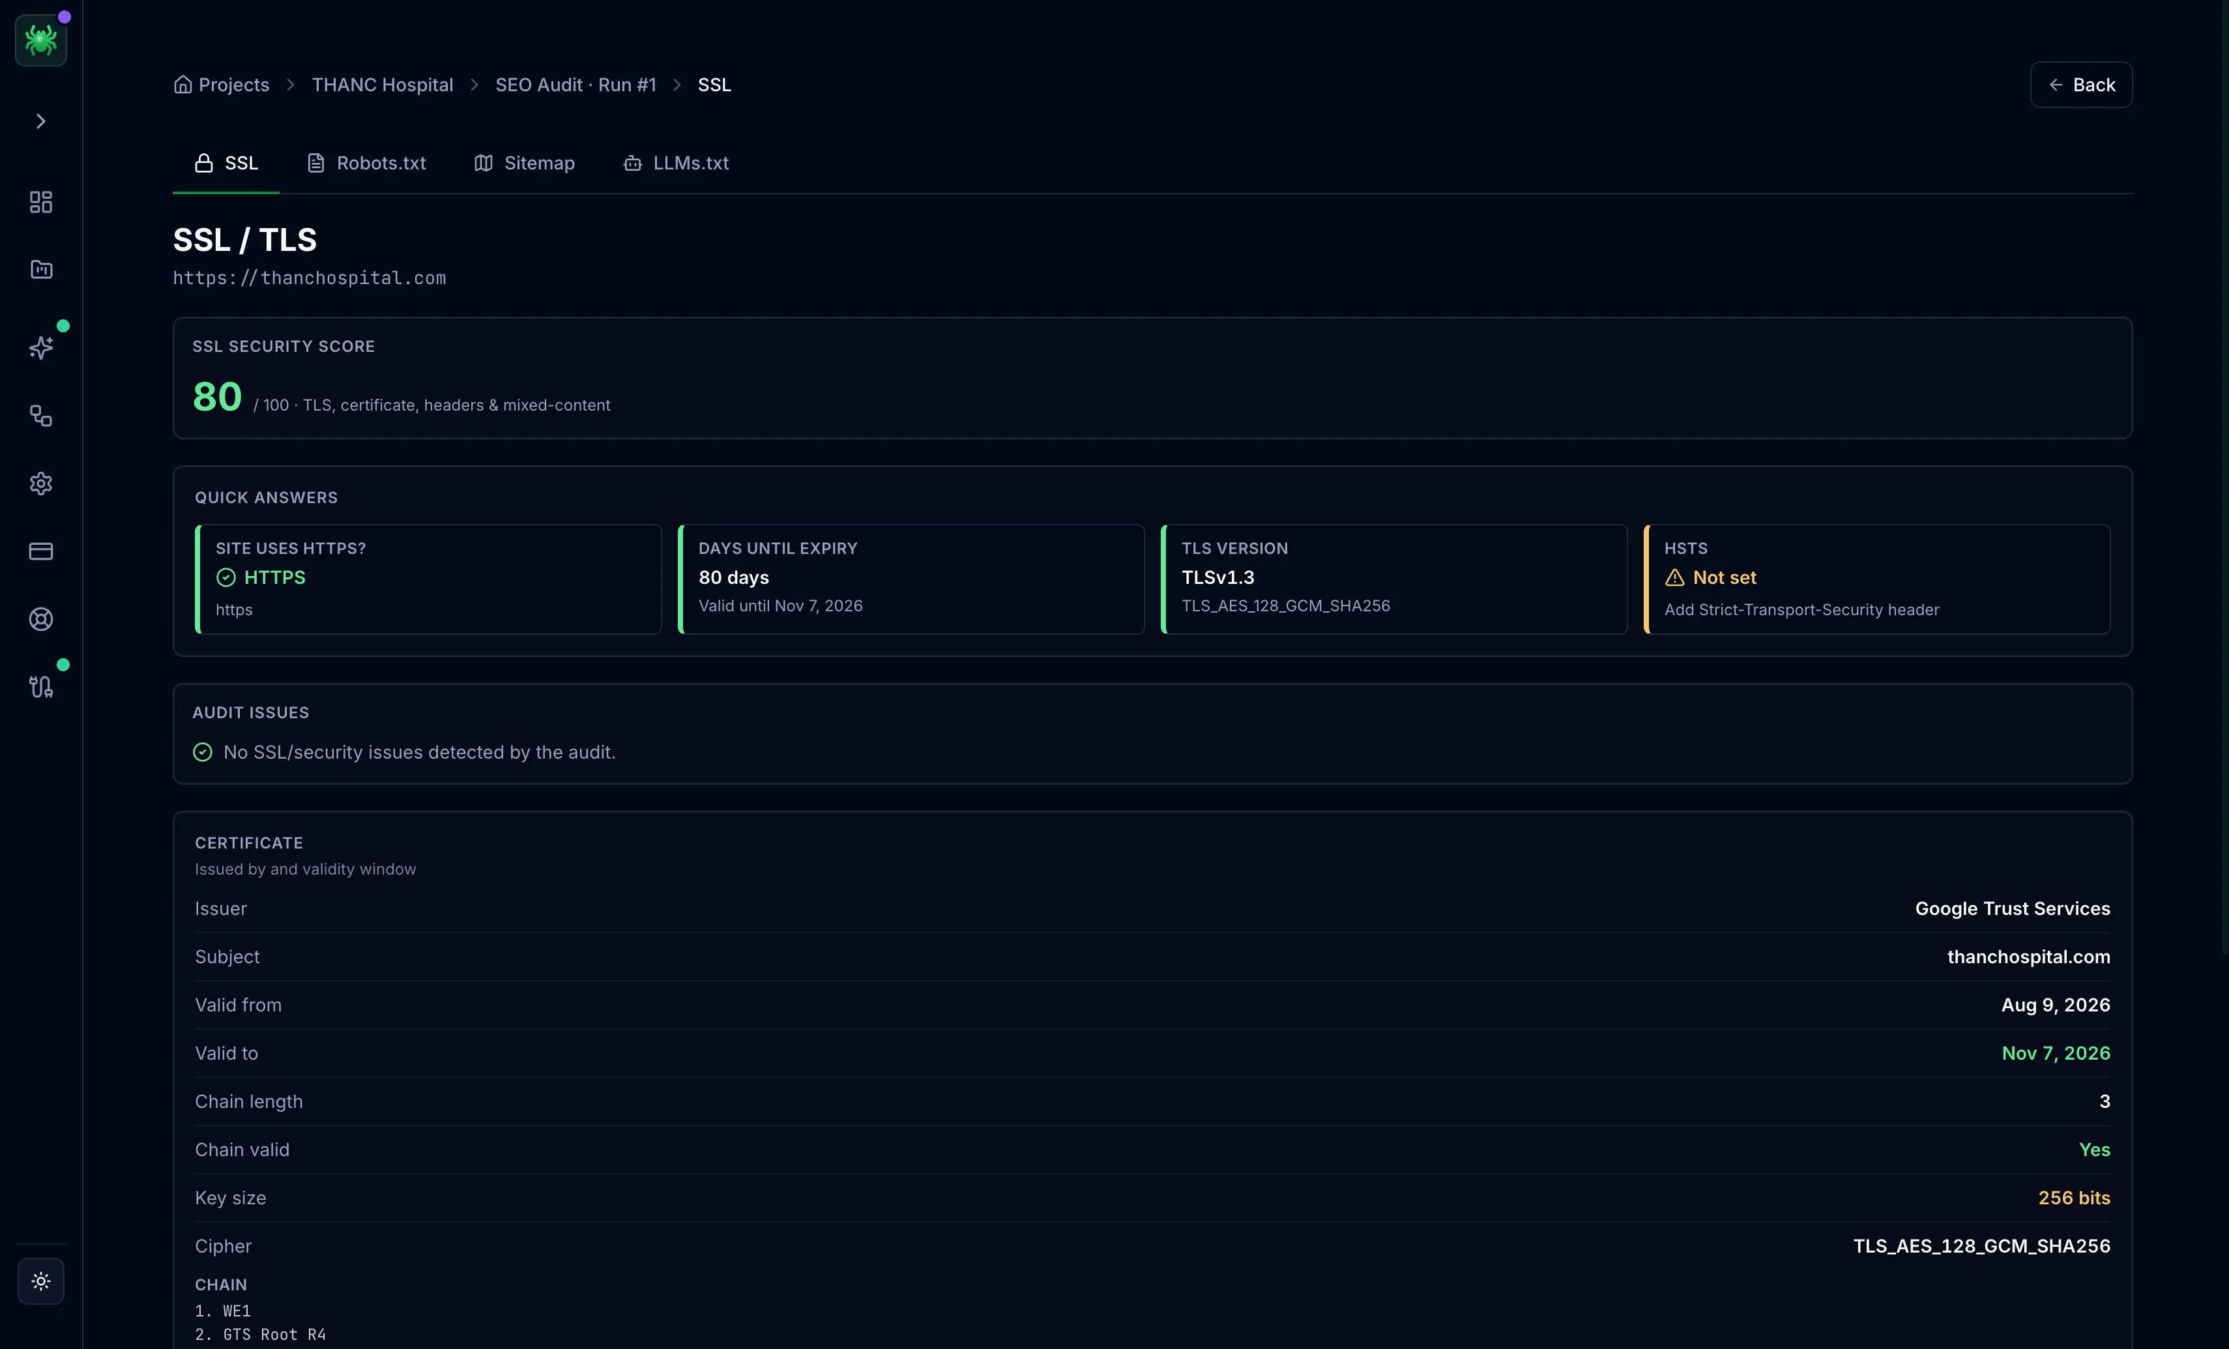Screen dimensions: 2229x1349
Task: Click the robot icon on LLMs.txt tab
Action: tap(632, 163)
